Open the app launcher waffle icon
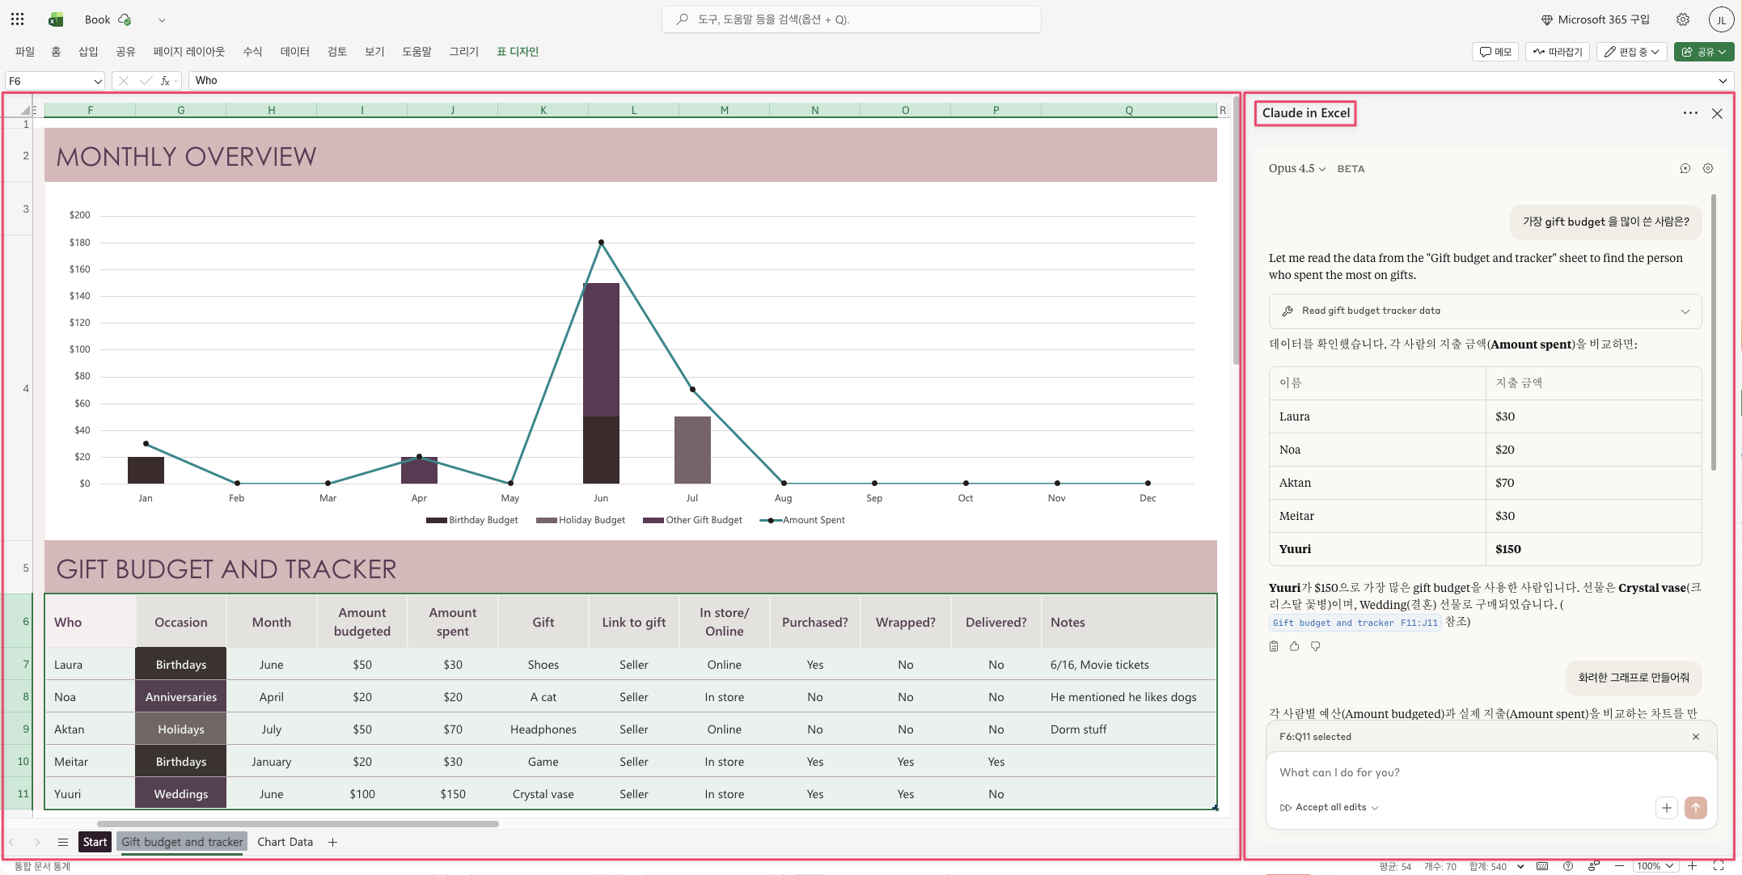Image resolution: width=1742 pixels, height=875 pixels. [17, 19]
